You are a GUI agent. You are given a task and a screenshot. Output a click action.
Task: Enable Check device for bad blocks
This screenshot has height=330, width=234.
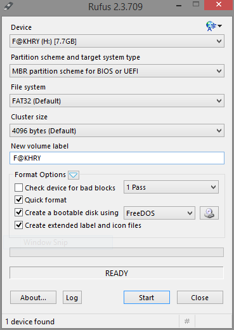[x=18, y=188]
